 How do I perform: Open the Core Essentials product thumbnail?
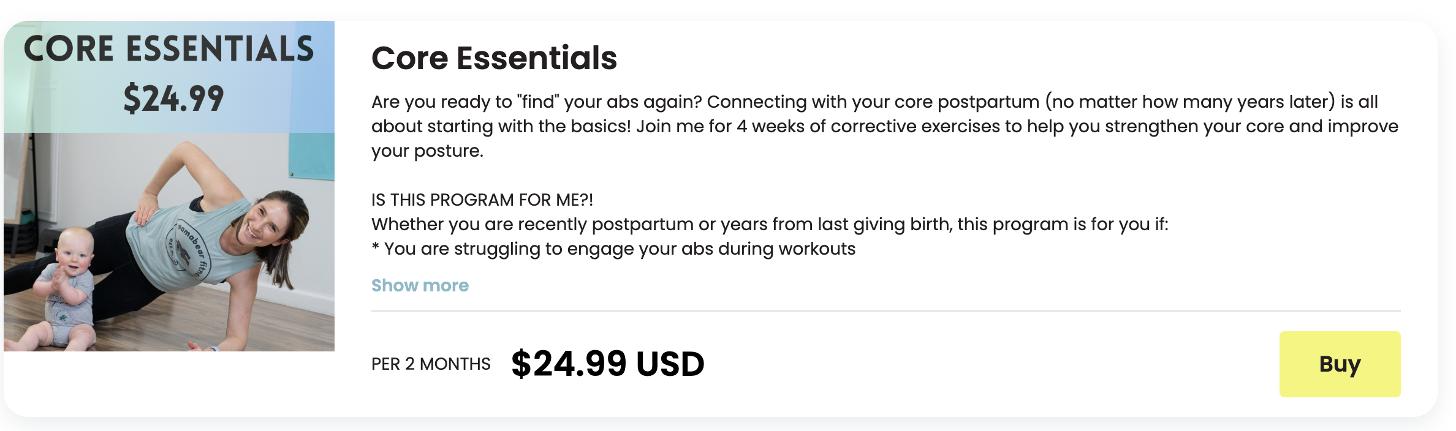coord(169,186)
